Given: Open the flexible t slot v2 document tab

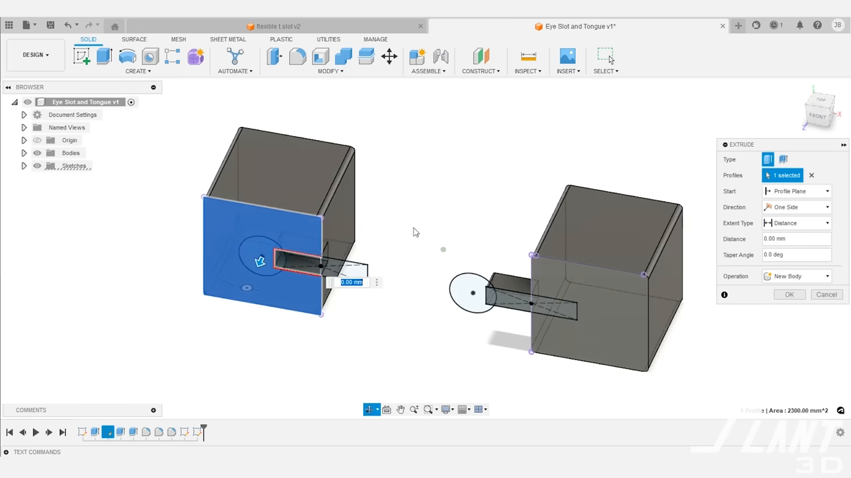Looking at the screenshot, I should (x=279, y=26).
